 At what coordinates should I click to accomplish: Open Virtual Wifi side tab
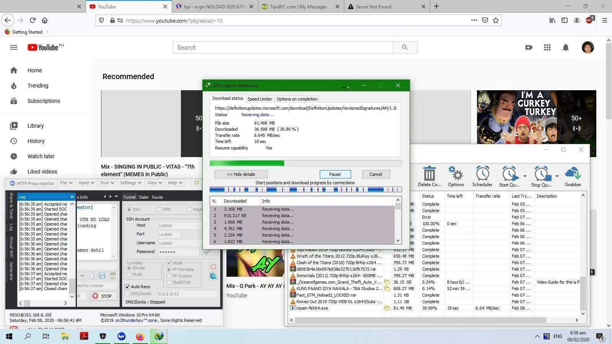pyautogui.click(x=11, y=247)
